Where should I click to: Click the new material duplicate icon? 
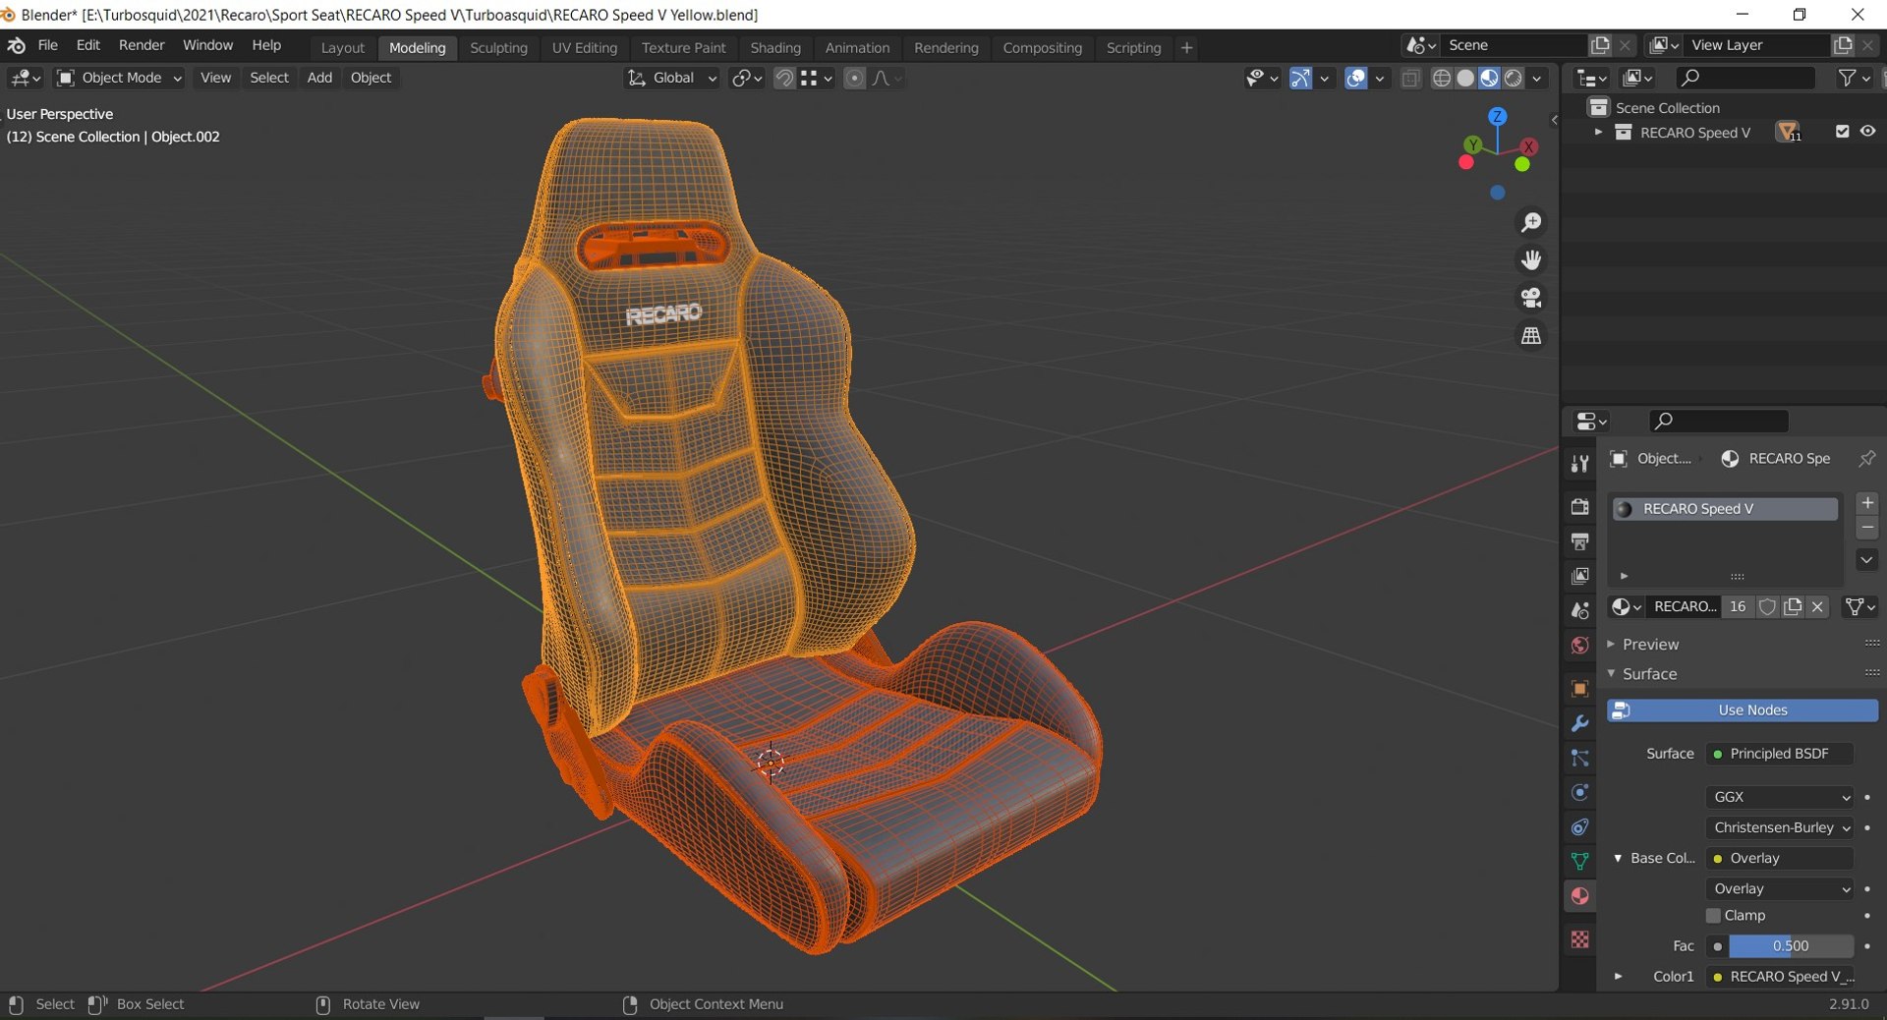coord(1793,607)
